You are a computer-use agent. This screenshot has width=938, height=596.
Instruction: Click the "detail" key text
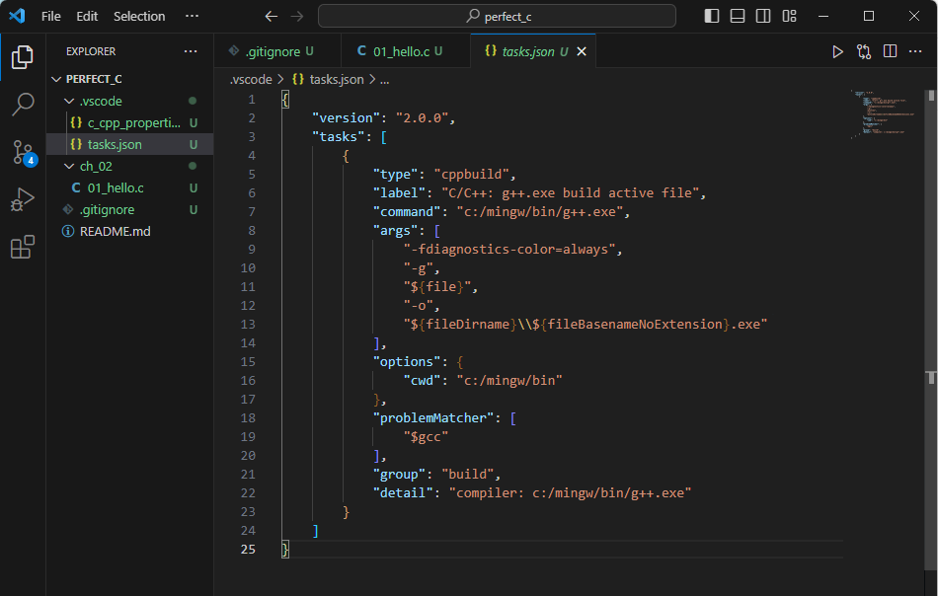click(x=403, y=493)
